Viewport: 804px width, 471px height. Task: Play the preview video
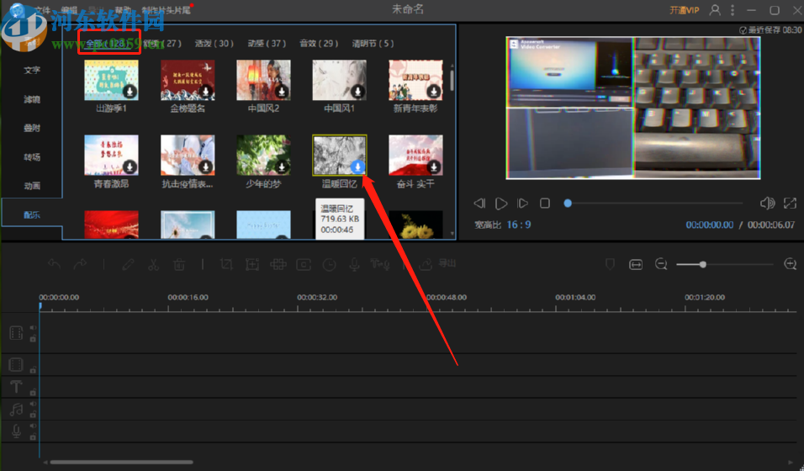click(501, 204)
